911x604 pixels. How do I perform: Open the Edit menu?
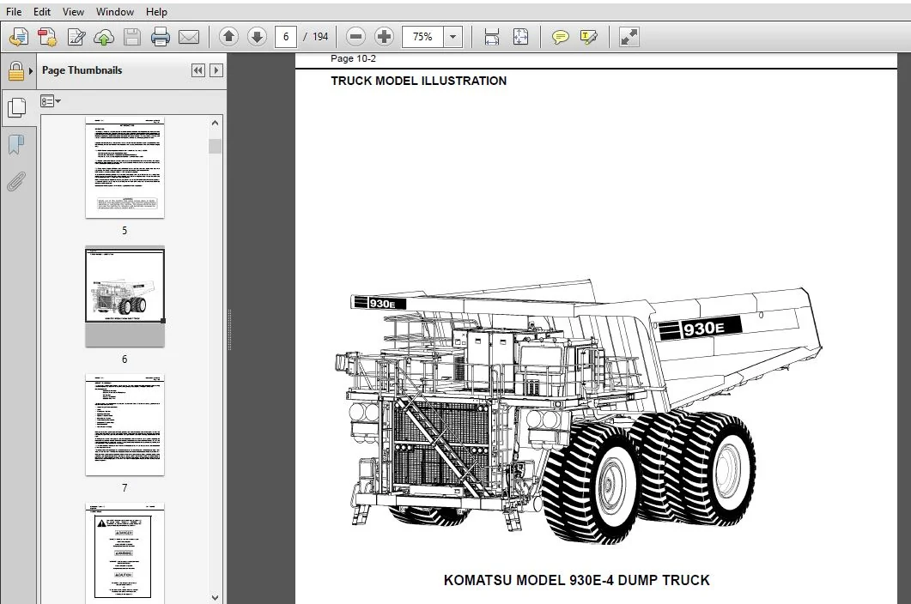coord(42,12)
